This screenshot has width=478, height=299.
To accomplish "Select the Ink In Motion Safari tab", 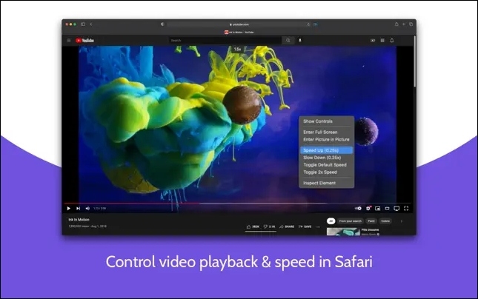I will coord(239,32).
